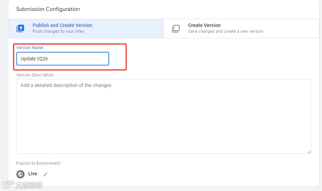Click the Submission Configuration heading
Screen dimensions: 322x191
(x=48, y=9)
